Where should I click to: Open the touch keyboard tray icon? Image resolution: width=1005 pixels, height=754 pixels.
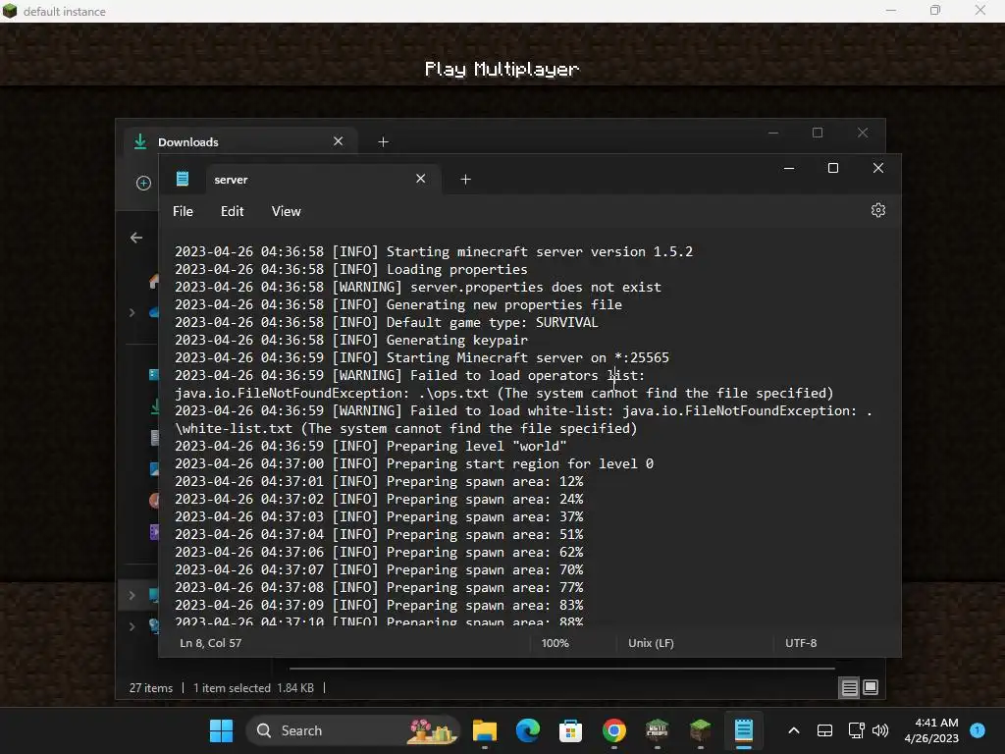(824, 730)
